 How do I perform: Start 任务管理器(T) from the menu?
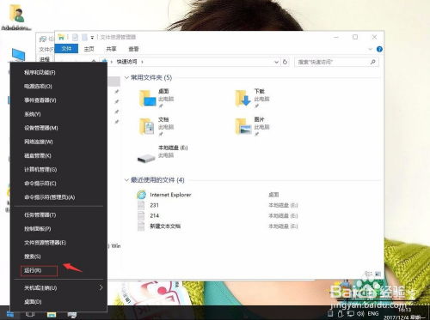point(40,214)
